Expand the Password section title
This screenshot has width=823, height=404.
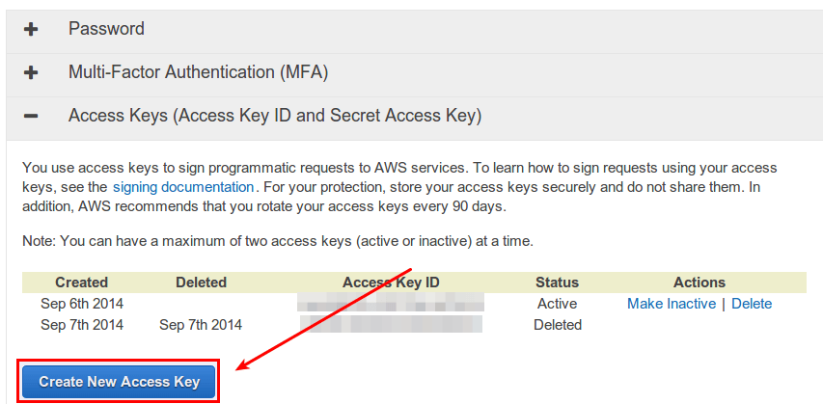[106, 29]
